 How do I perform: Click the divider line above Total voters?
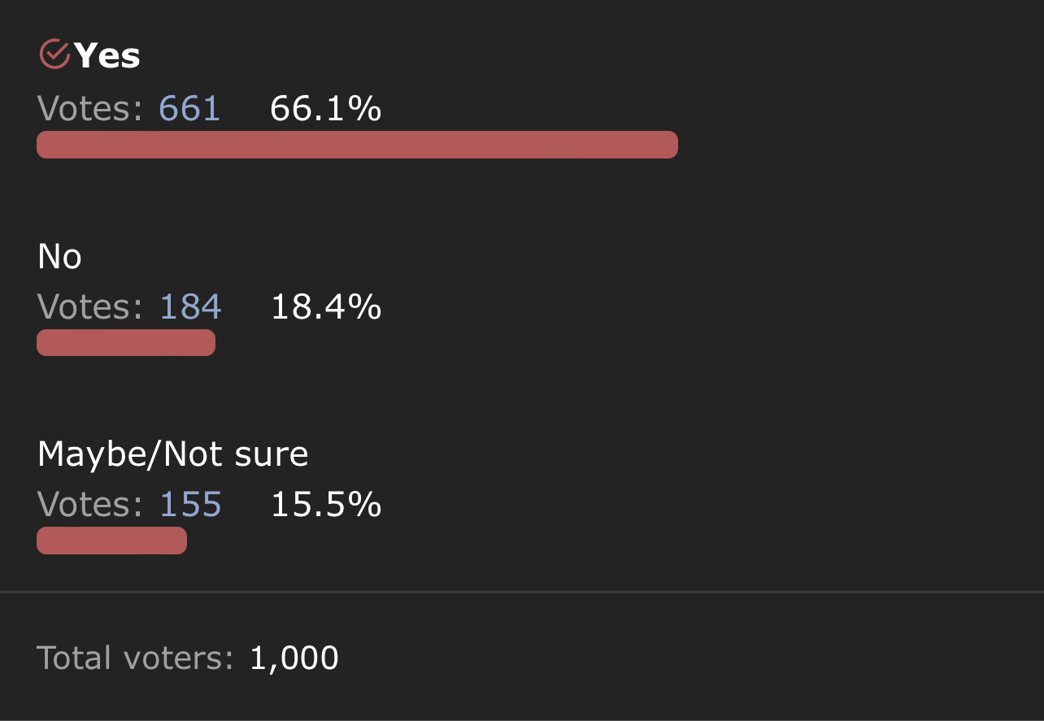(x=522, y=591)
